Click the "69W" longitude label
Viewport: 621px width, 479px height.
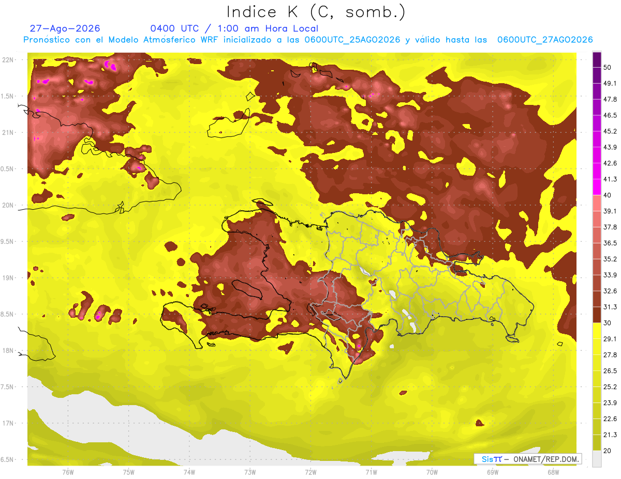[493, 472]
